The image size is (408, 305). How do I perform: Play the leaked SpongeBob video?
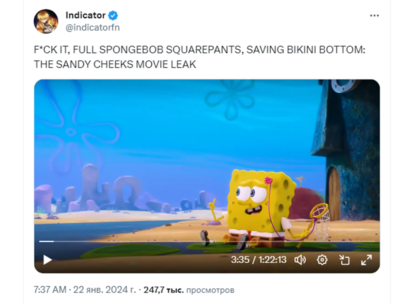[x=47, y=260]
